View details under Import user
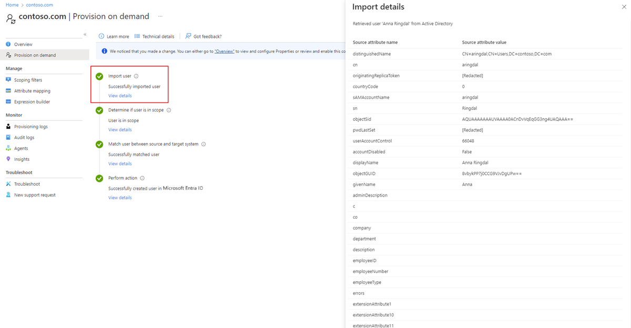The width and height of the screenshot is (631, 328). tap(120, 96)
